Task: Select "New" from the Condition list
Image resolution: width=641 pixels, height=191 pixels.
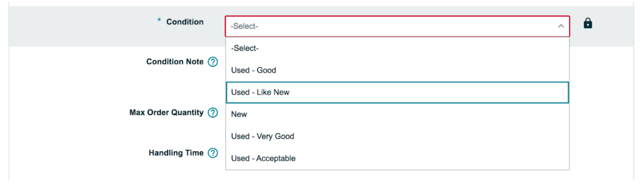Action: tap(397, 114)
